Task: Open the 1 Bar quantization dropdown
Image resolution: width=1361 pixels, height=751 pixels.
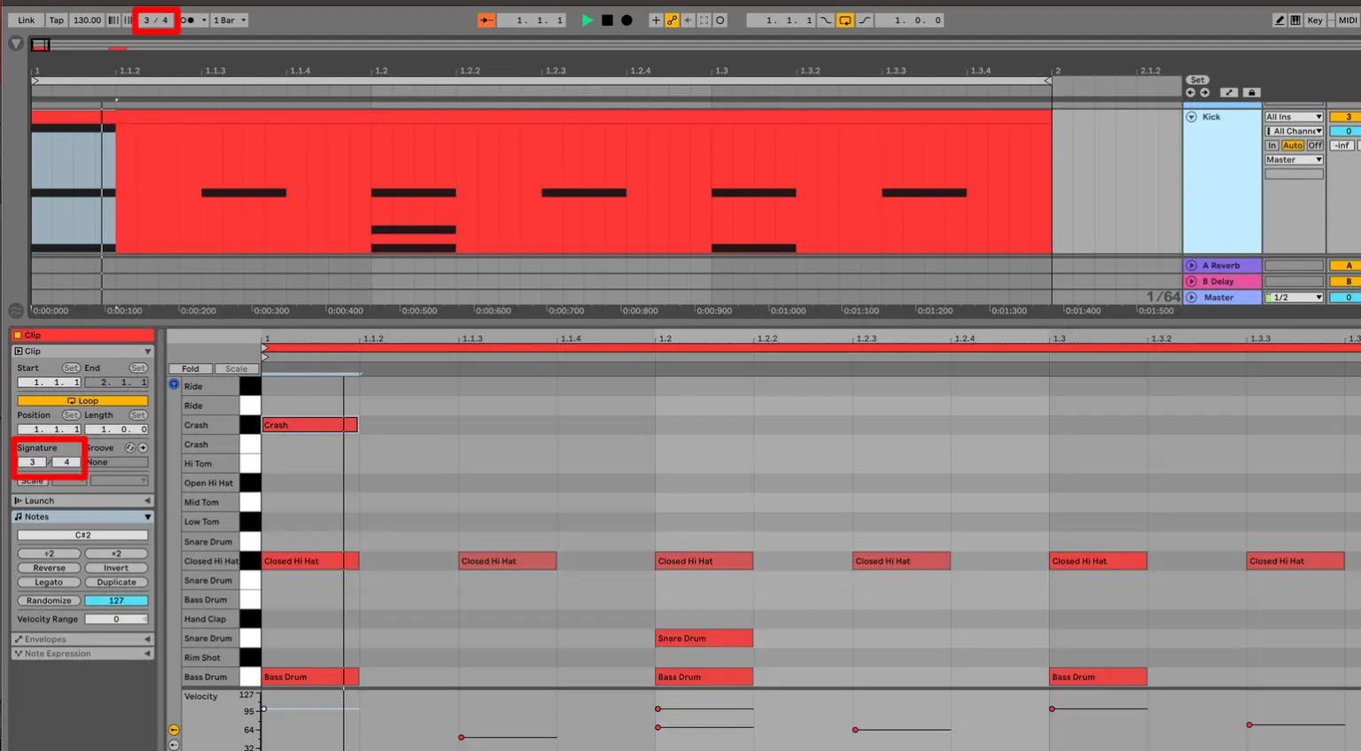Action: (229, 19)
